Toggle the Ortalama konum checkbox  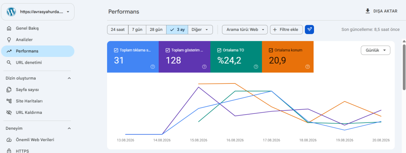[x=271, y=50]
